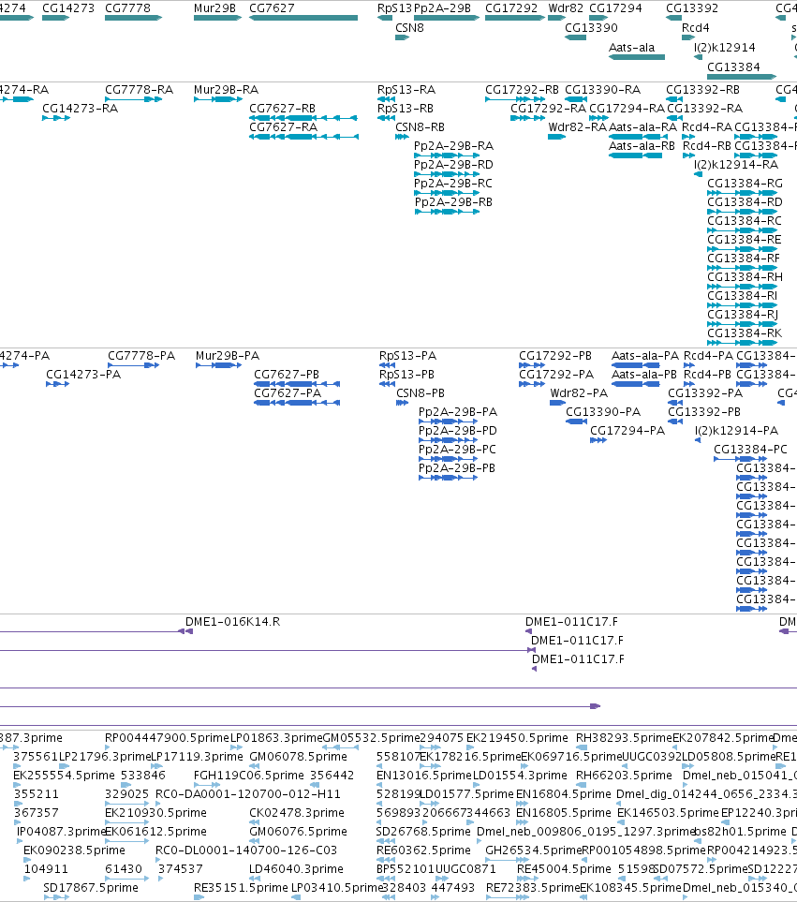The height and width of the screenshot is (902, 797).
Task: Select protein CG14273-PA
Action: 83,375
